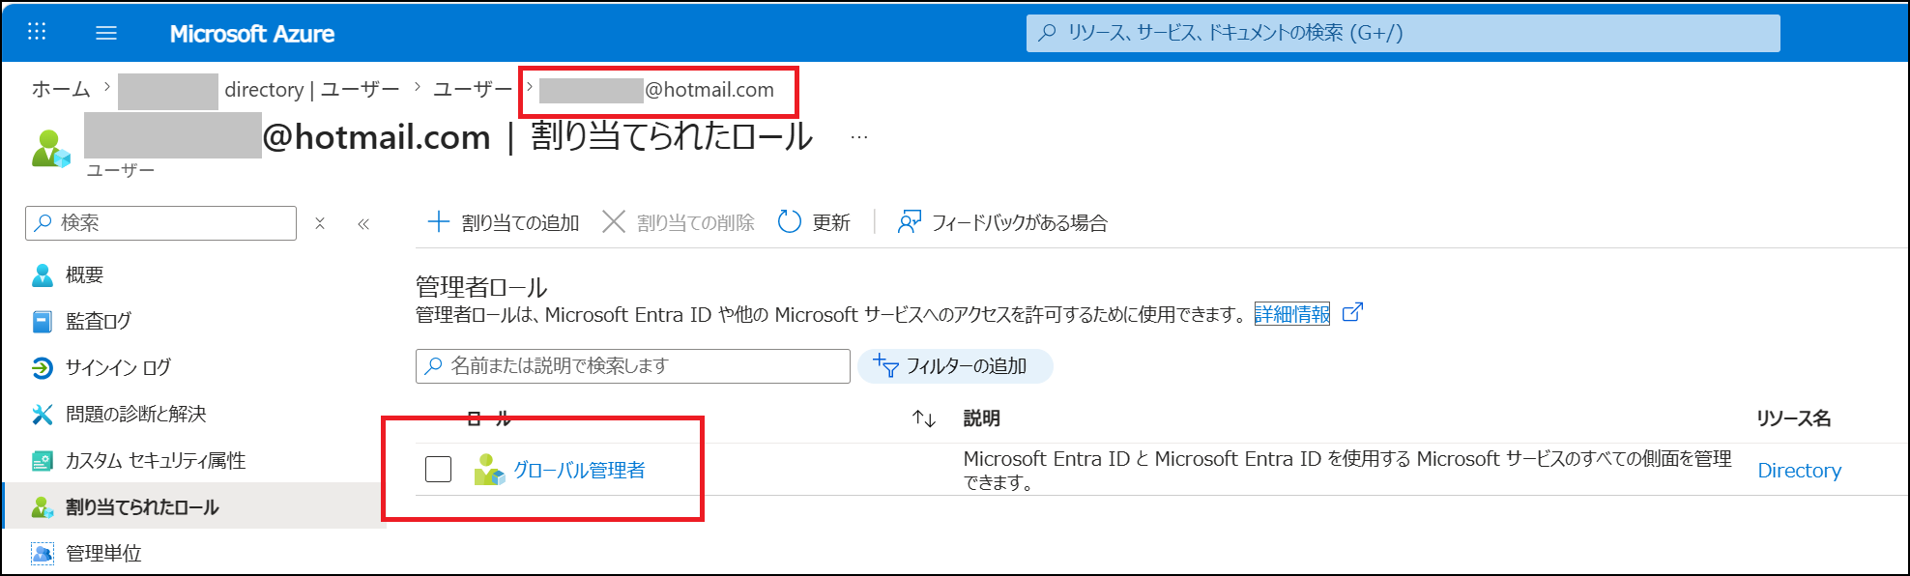Viewport: 1910px width, 576px height.
Task: Click the 問題の診断と解決 wrench icon
Action: (x=43, y=415)
